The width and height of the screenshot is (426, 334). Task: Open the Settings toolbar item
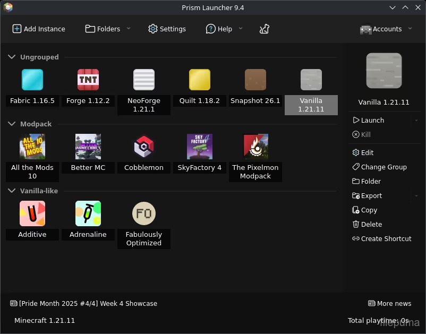pyautogui.click(x=167, y=29)
